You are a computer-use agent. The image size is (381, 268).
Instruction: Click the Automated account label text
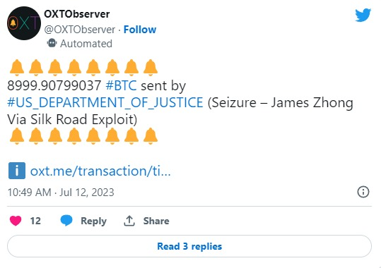(86, 44)
